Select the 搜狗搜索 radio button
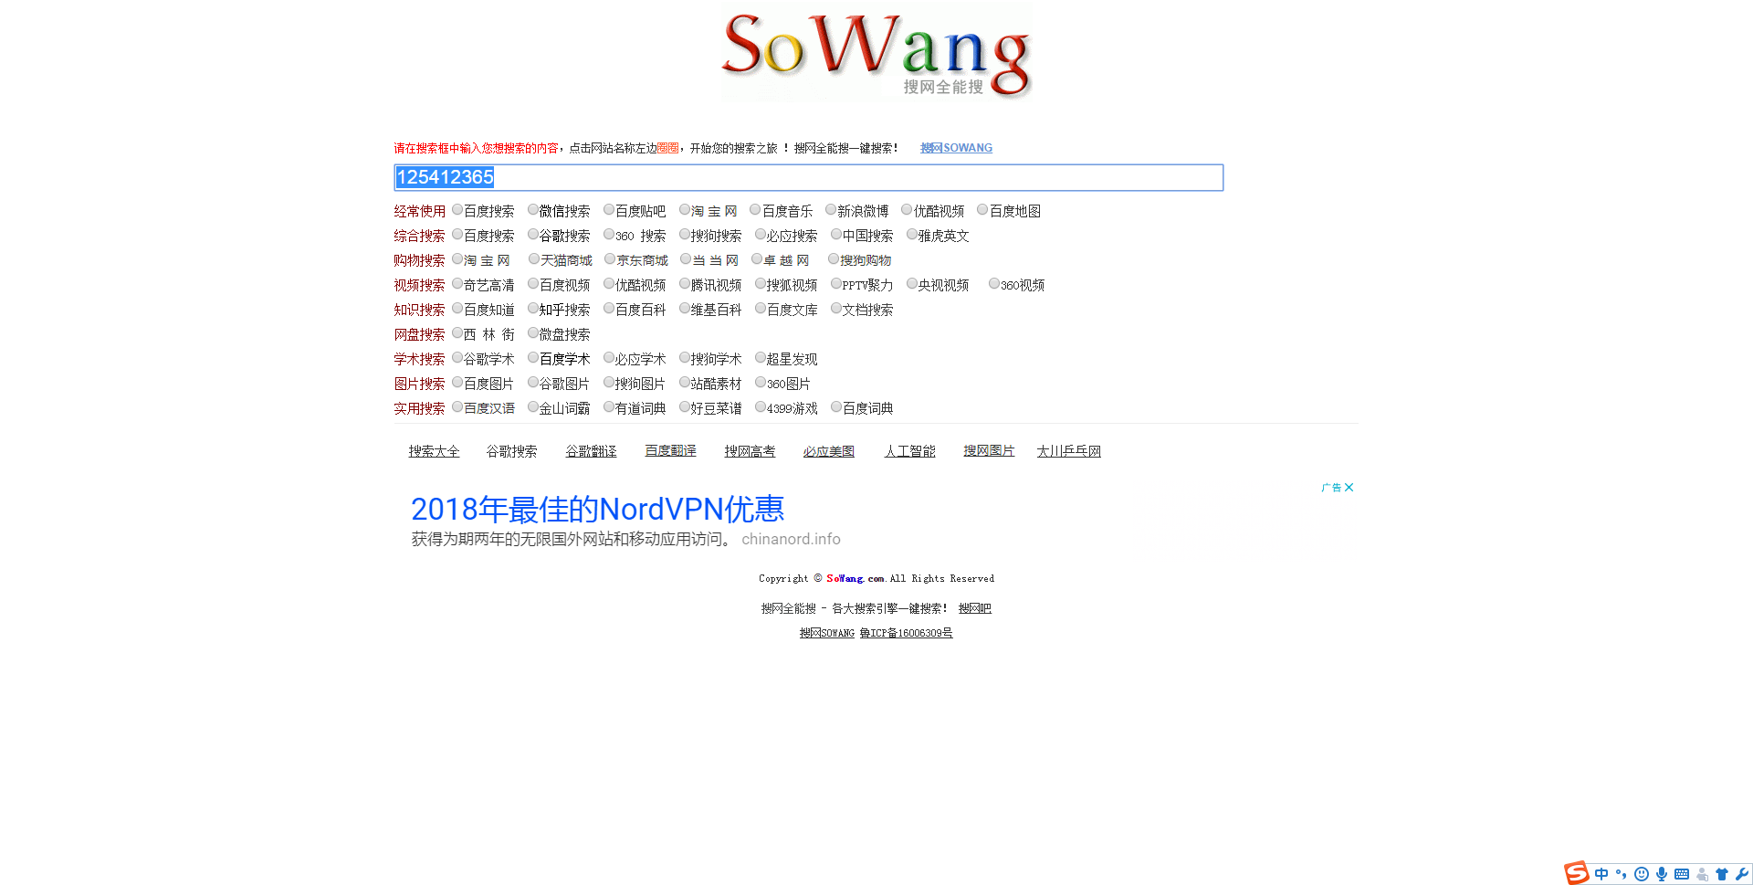The height and width of the screenshot is (885, 1753). pos(685,235)
